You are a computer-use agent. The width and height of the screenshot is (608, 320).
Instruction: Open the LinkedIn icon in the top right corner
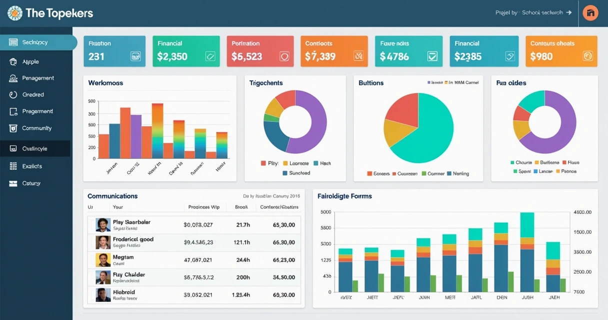(x=590, y=12)
